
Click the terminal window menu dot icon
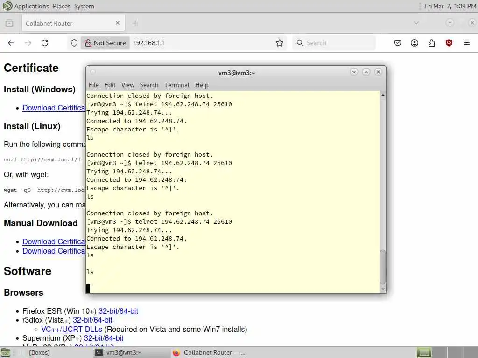pyautogui.click(x=93, y=72)
